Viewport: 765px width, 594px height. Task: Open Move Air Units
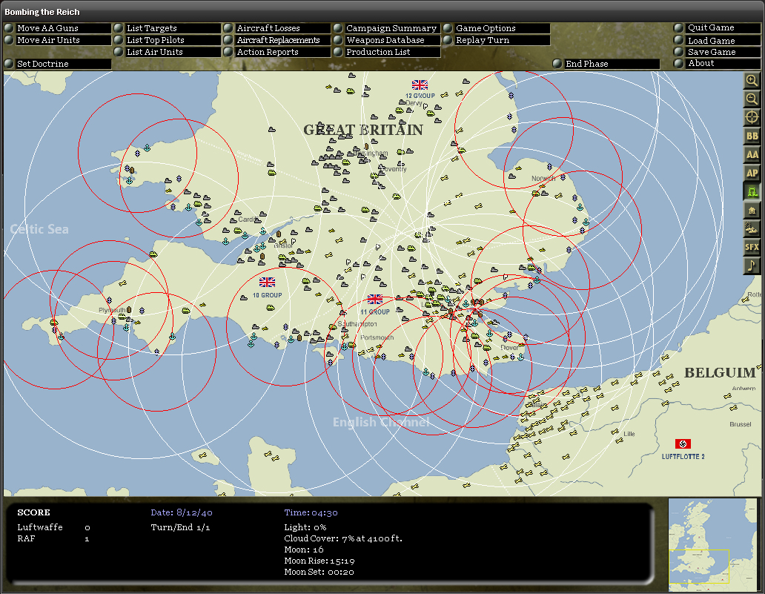pos(58,40)
